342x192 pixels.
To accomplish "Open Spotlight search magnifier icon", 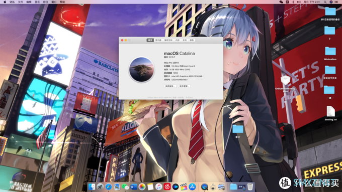I will click(x=325, y=2).
